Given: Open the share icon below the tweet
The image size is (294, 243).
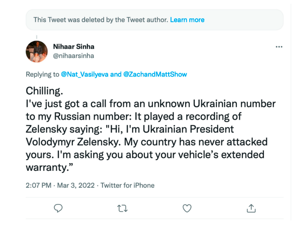Looking at the screenshot, I should point(251,208).
